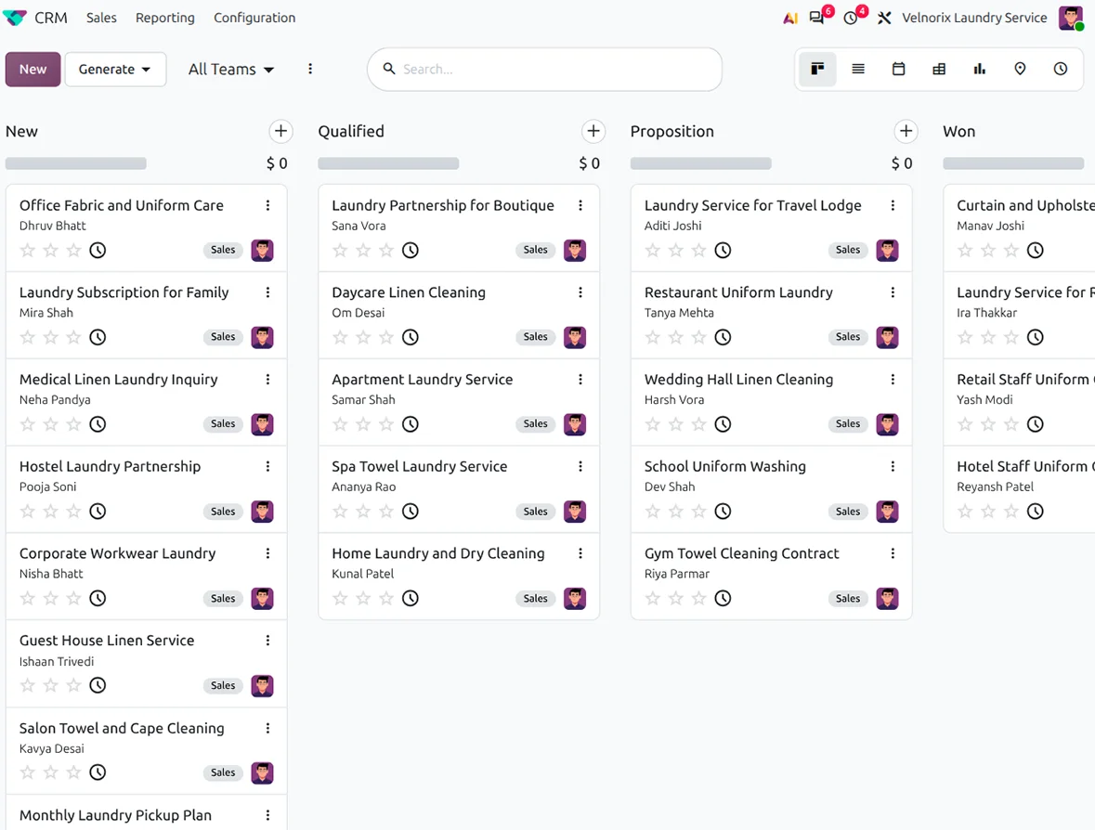Screen dimensions: 1095x830
Task: Open the debug tools wrench icon
Action: (884, 19)
